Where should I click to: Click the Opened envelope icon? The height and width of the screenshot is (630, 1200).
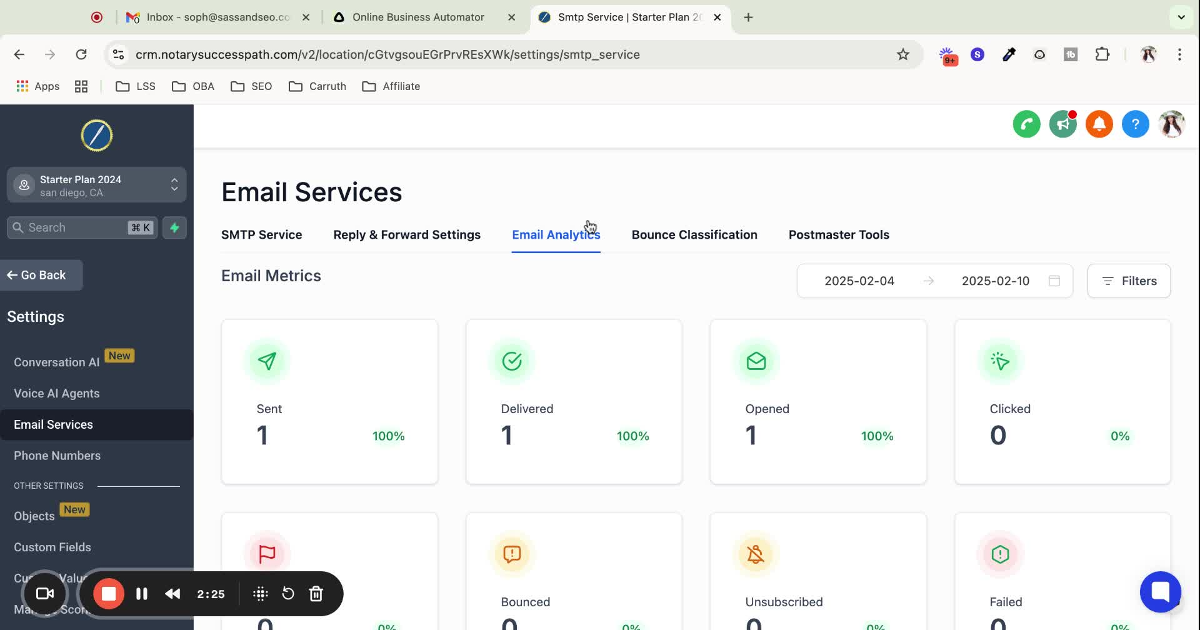click(x=756, y=361)
